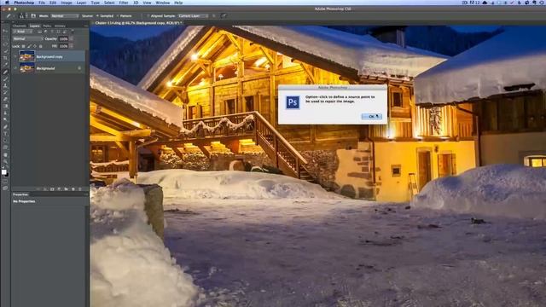Screen dimensions: 546x307
Task: Toggle Quick Mask mode icon
Action: point(5,181)
